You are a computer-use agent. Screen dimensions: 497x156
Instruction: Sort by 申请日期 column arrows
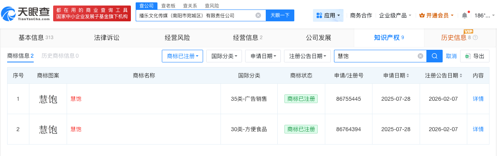coord(408,75)
